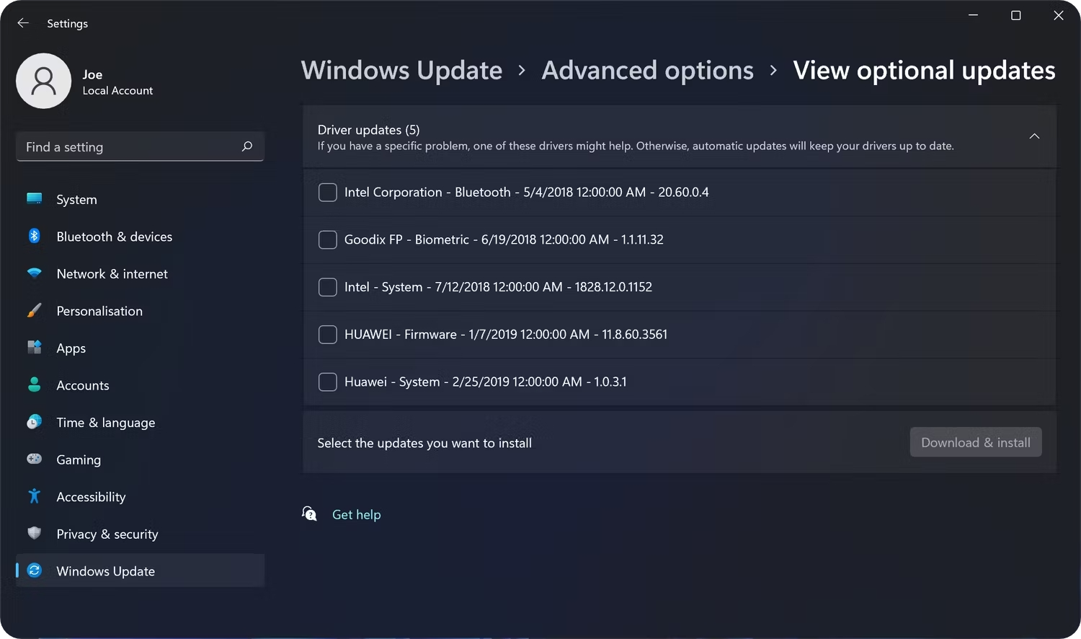Open Time & language settings
The height and width of the screenshot is (639, 1081).
point(105,423)
